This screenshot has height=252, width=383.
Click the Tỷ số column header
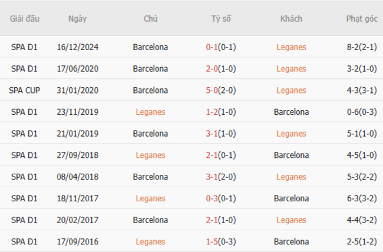(221, 19)
